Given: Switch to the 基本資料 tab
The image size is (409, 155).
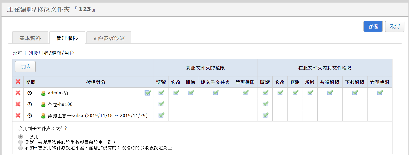Looking at the screenshot, I should pos(30,38).
